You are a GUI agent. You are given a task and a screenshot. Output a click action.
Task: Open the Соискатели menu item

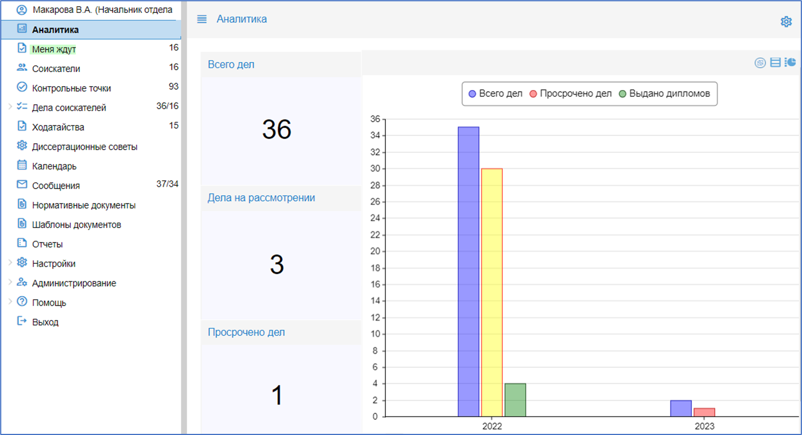pyautogui.click(x=56, y=69)
